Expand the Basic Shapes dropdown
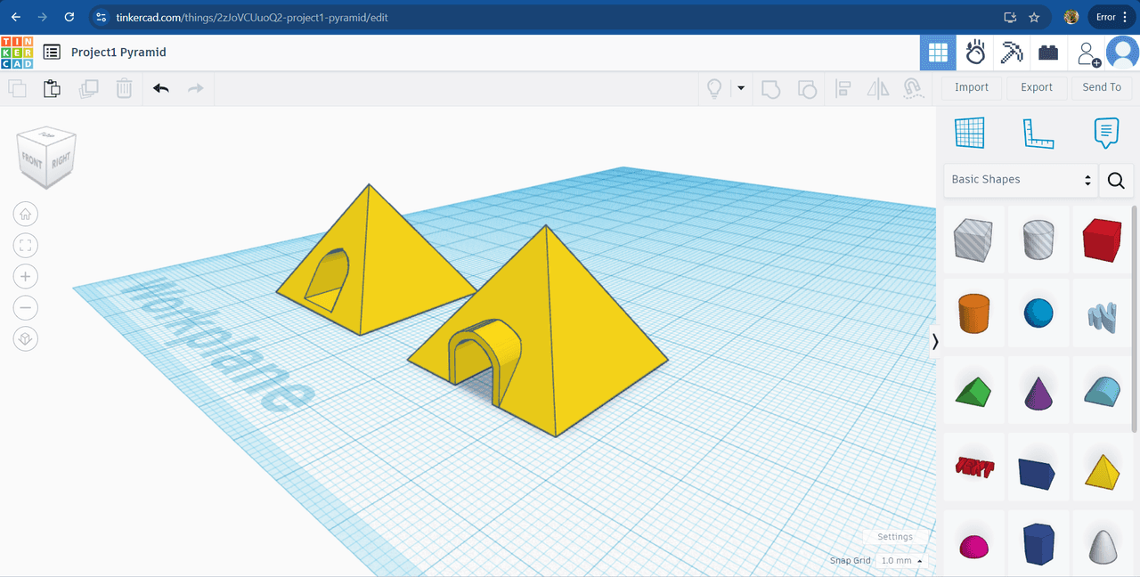This screenshot has width=1140, height=577. click(1021, 180)
